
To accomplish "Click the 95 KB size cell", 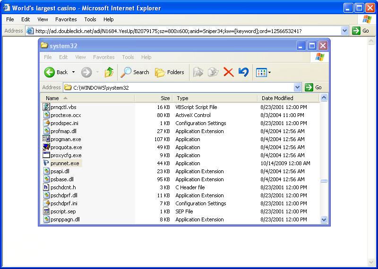I will click(x=163, y=179).
